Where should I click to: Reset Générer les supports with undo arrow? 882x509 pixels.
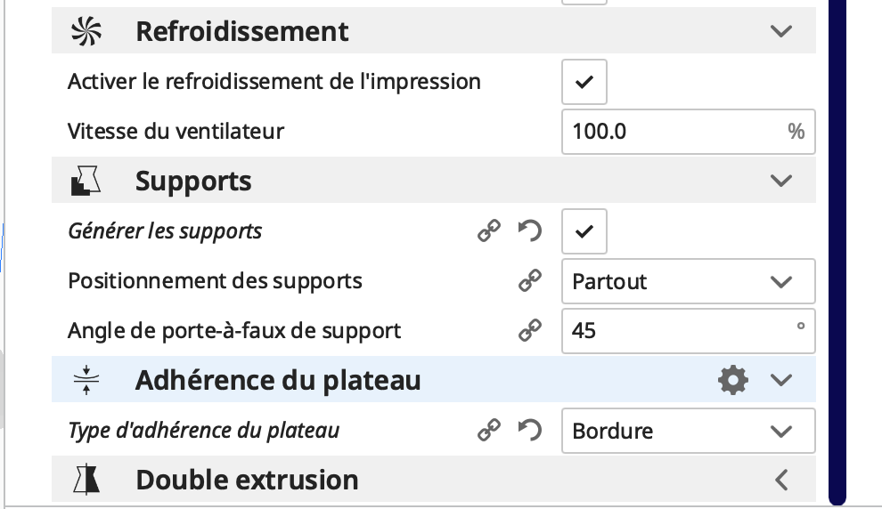530,232
